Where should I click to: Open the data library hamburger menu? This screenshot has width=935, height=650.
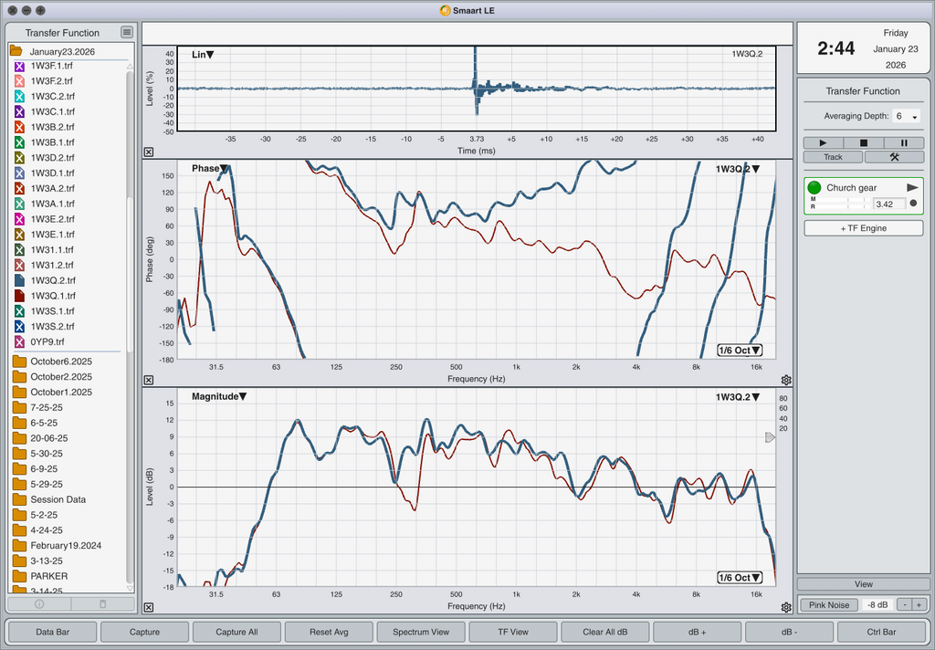pos(127,32)
